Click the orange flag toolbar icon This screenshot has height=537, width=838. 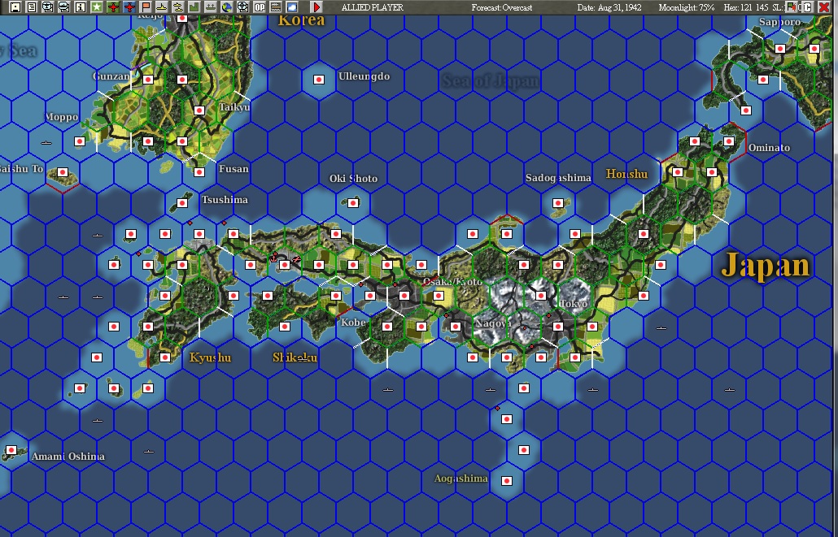click(146, 7)
